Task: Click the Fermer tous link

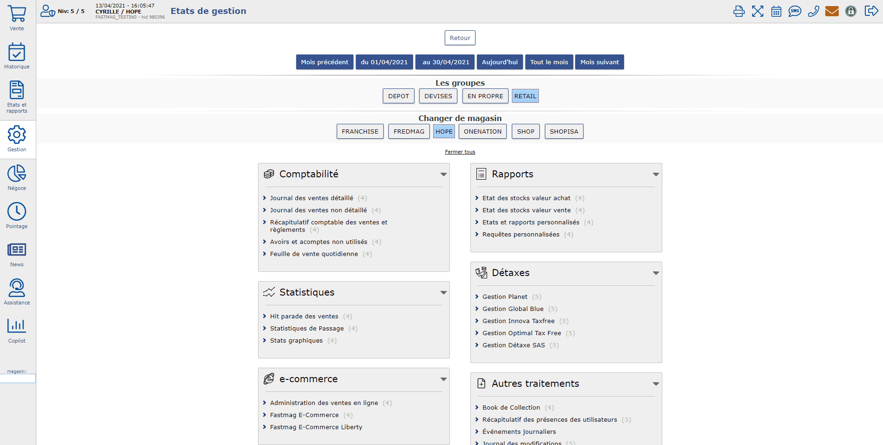Action: (460, 152)
